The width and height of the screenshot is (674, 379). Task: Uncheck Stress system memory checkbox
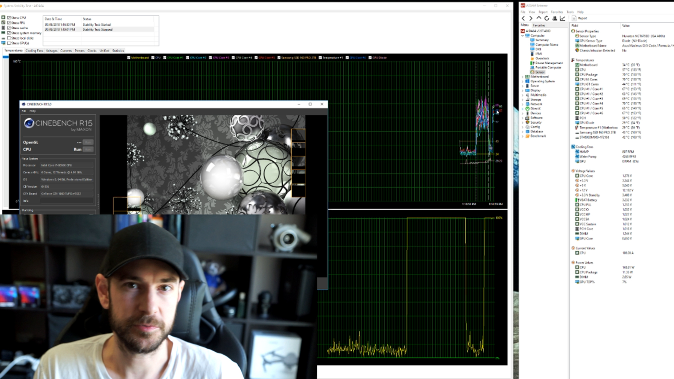tap(9, 33)
